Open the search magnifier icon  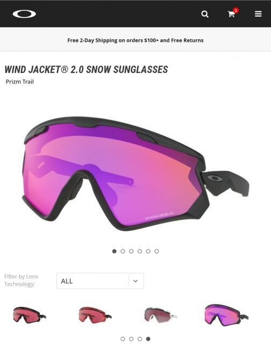click(205, 14)
